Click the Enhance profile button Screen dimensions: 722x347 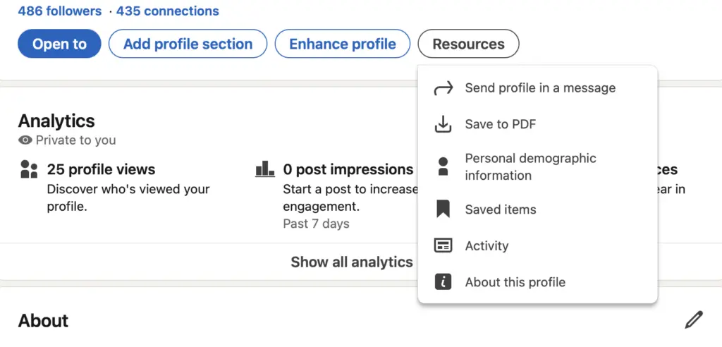coord(343,44)
